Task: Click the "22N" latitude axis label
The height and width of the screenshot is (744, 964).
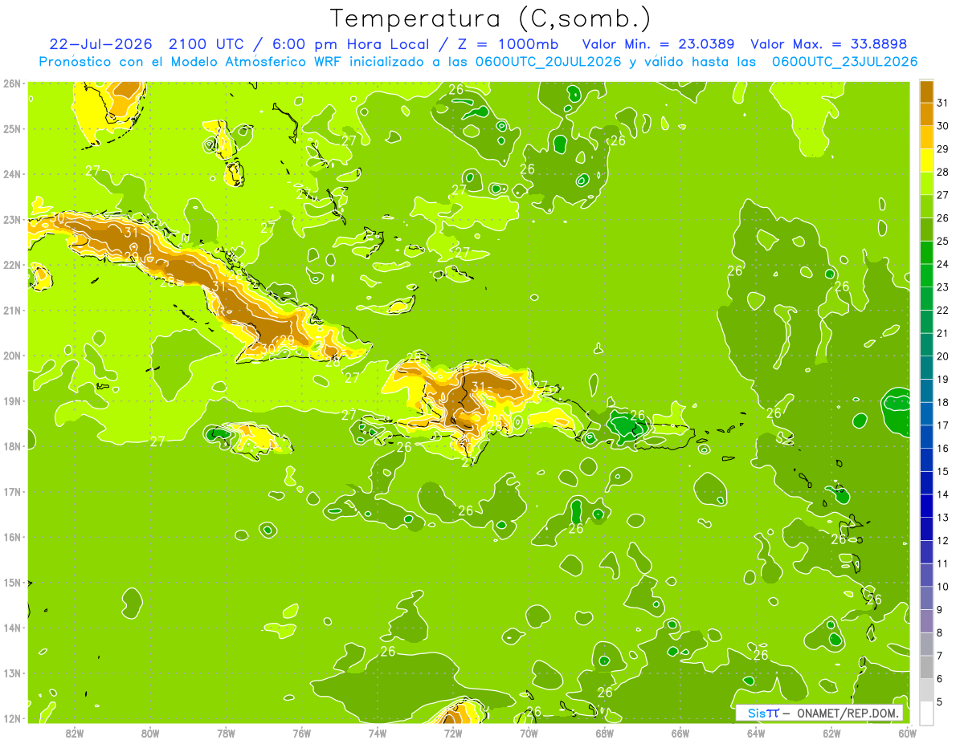Action: [x=11, y=265]
